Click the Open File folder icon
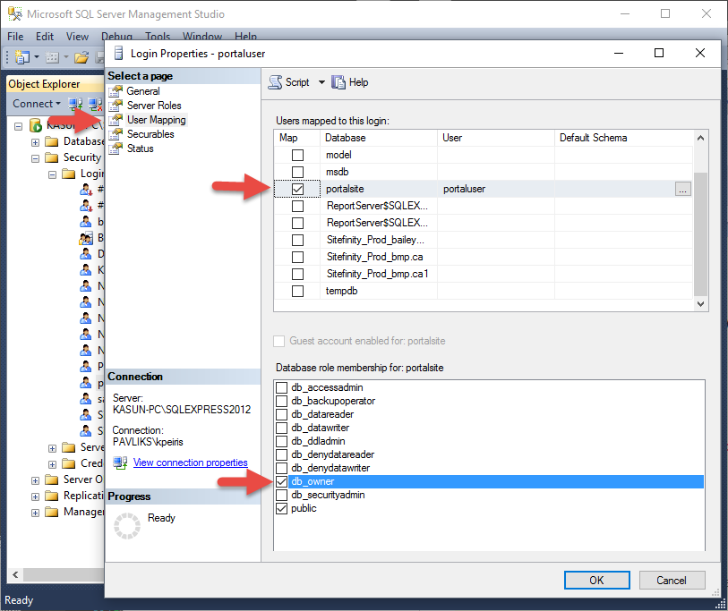The height and width of the screenshot is (611, 728). point(81,57)
